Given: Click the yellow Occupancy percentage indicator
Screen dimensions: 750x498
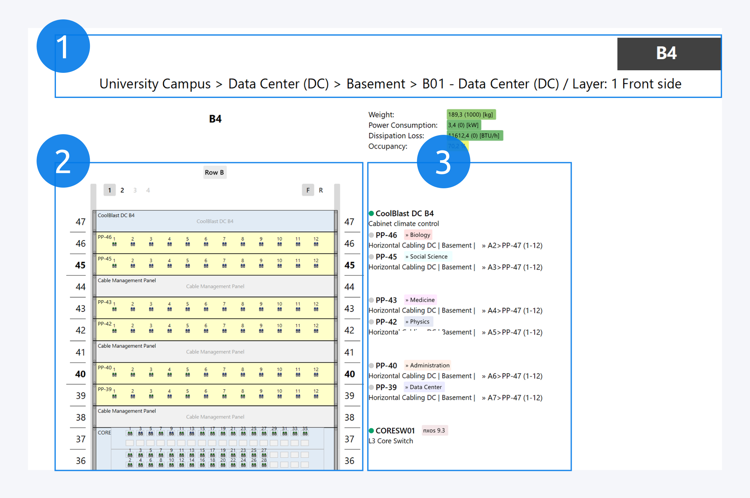Looking at the screenshot, I should pos(458,146).
